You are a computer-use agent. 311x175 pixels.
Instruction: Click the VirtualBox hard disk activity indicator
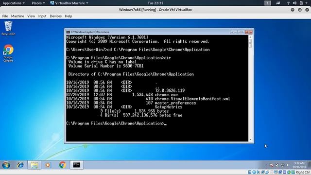point(249,172)
